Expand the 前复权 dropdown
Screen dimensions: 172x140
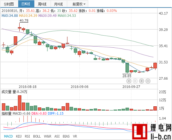(x=78, y=4)
